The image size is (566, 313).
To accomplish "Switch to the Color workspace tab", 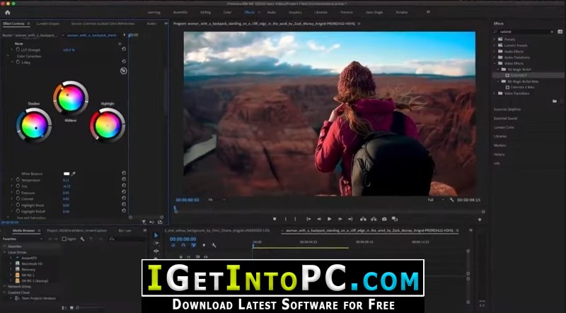I will (227, 12).
